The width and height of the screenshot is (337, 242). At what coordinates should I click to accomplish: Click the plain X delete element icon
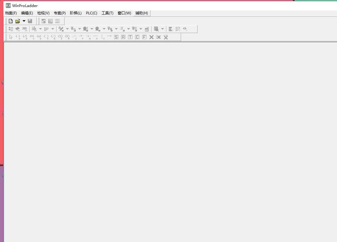(x=151, y=37)
